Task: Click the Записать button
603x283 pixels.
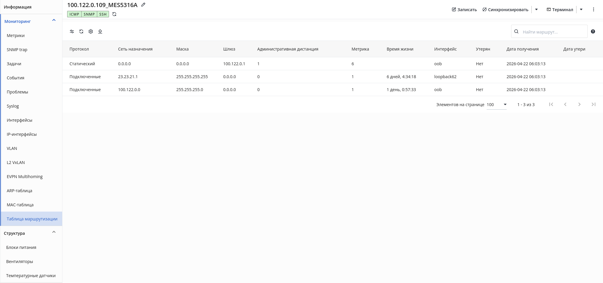Action: point(464,9)
